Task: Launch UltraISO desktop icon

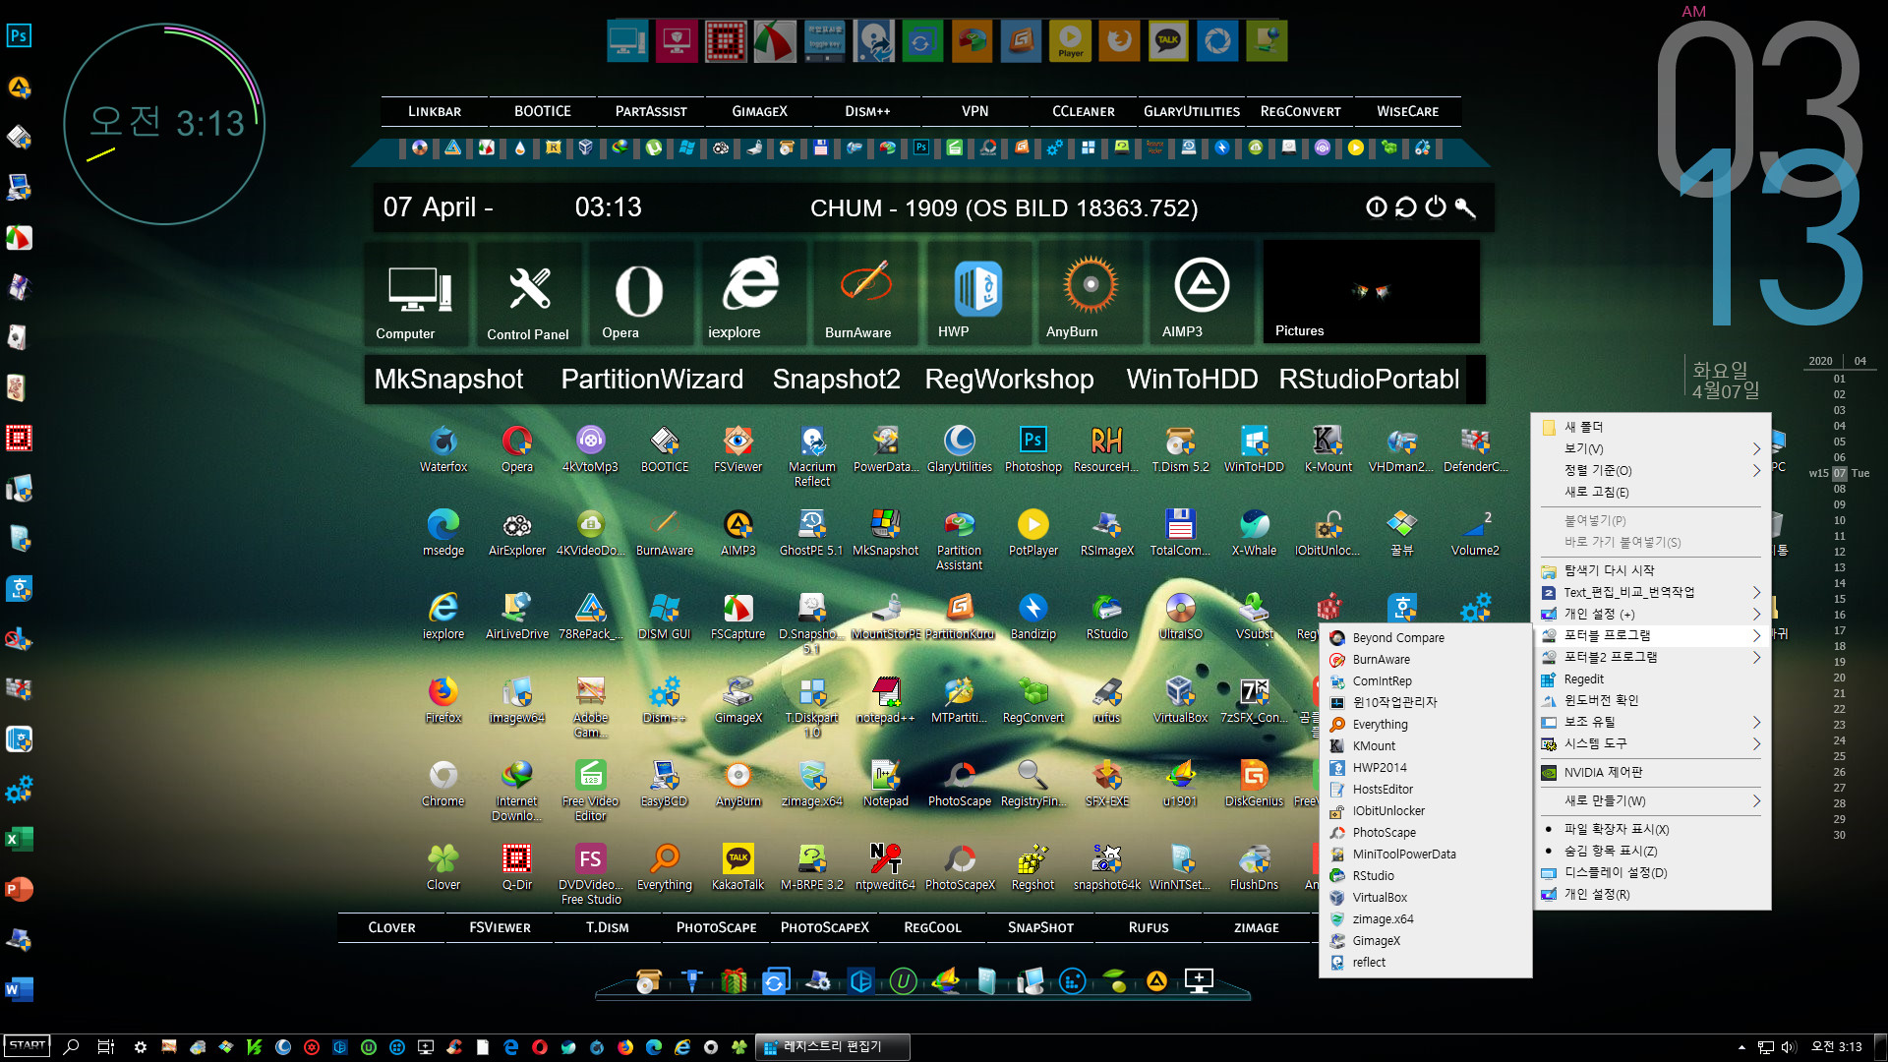Action: click(x=1180, y=617)
